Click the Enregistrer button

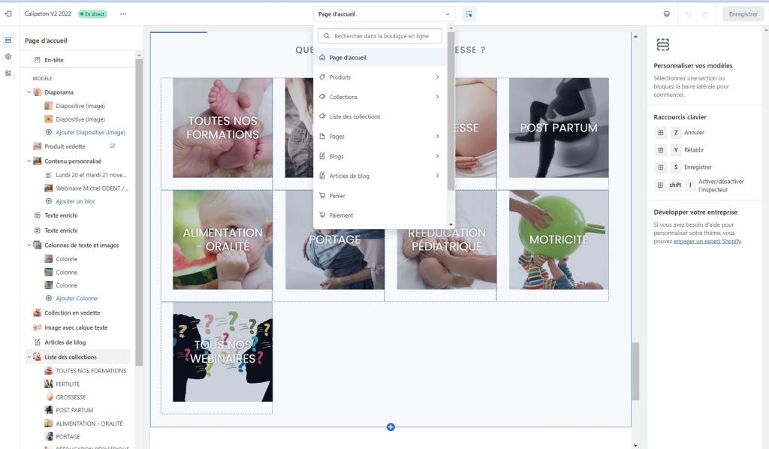[743, 14]
